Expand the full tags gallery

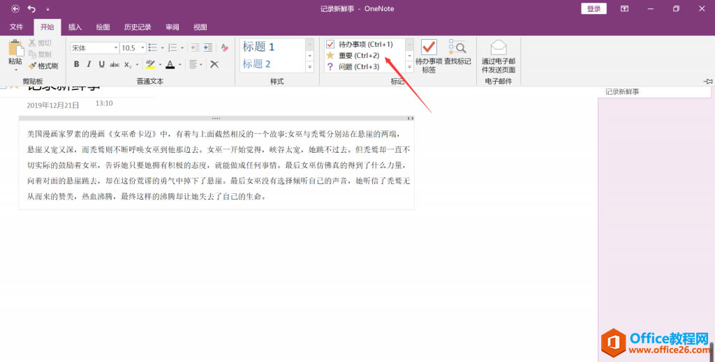point(409,67)
